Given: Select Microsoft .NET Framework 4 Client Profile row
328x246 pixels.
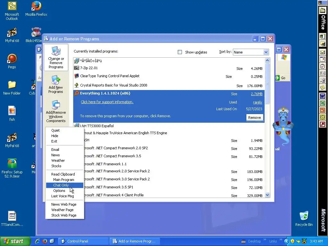Looking at the screenshot, I should click(169, 195).
